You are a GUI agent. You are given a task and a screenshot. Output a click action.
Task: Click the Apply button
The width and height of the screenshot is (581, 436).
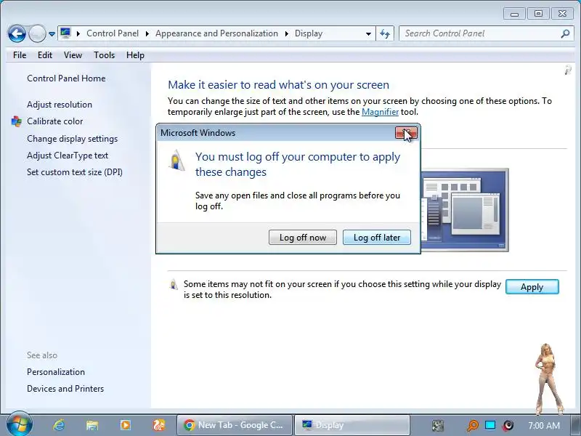pyautogui.click(x=532, y=287)
